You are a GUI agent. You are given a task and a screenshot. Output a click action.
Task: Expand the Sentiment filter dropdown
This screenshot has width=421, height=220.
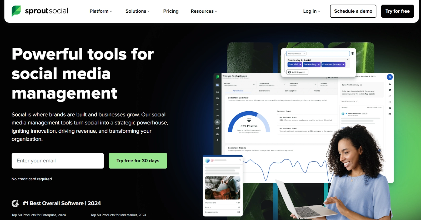pos(303,84)
